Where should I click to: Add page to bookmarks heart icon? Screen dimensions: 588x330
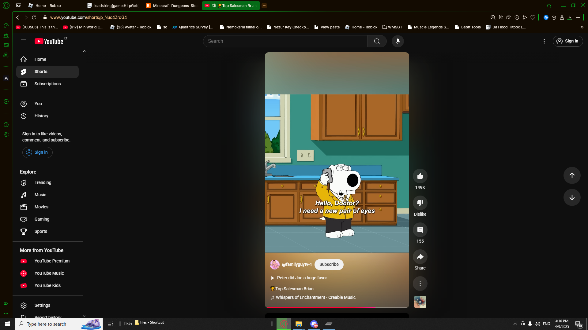tap(533, 17)
